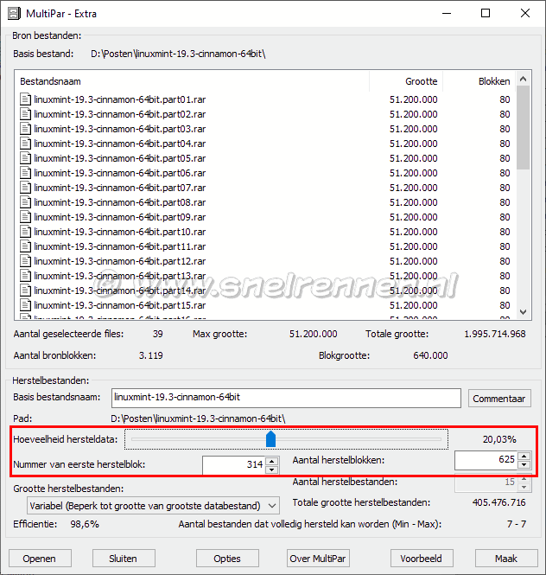Viewport: 546px width, 575px height.
Task: Select the file icon of part12.rar
Action: point(25,261)
